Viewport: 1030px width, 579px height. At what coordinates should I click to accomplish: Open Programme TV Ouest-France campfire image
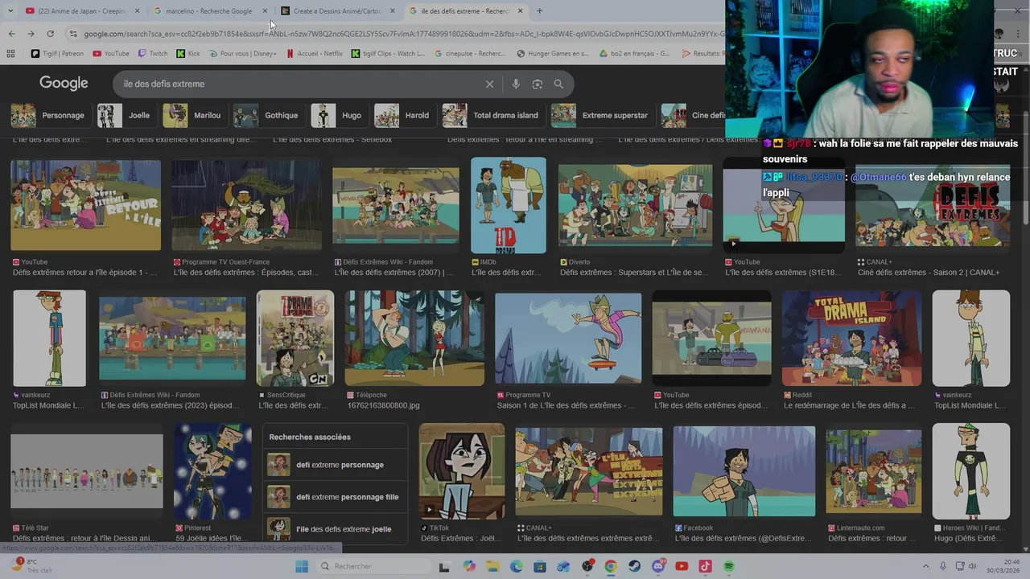[x=246, y=205]
